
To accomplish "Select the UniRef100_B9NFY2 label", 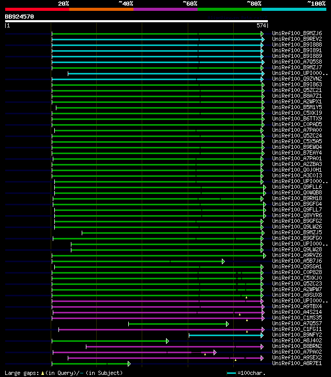I will click(x=297, y=335).
